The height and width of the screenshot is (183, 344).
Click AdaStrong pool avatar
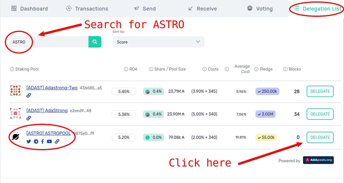[15, 113]
